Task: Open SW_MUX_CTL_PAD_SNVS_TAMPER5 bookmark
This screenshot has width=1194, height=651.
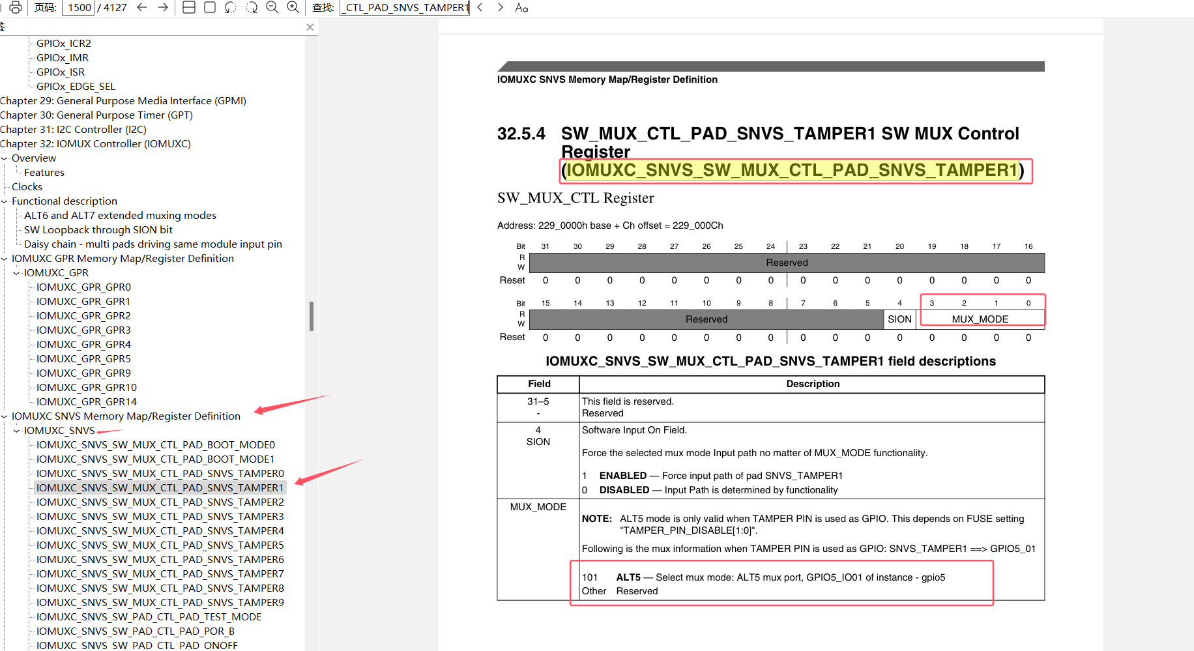Action: coord(160,545)
